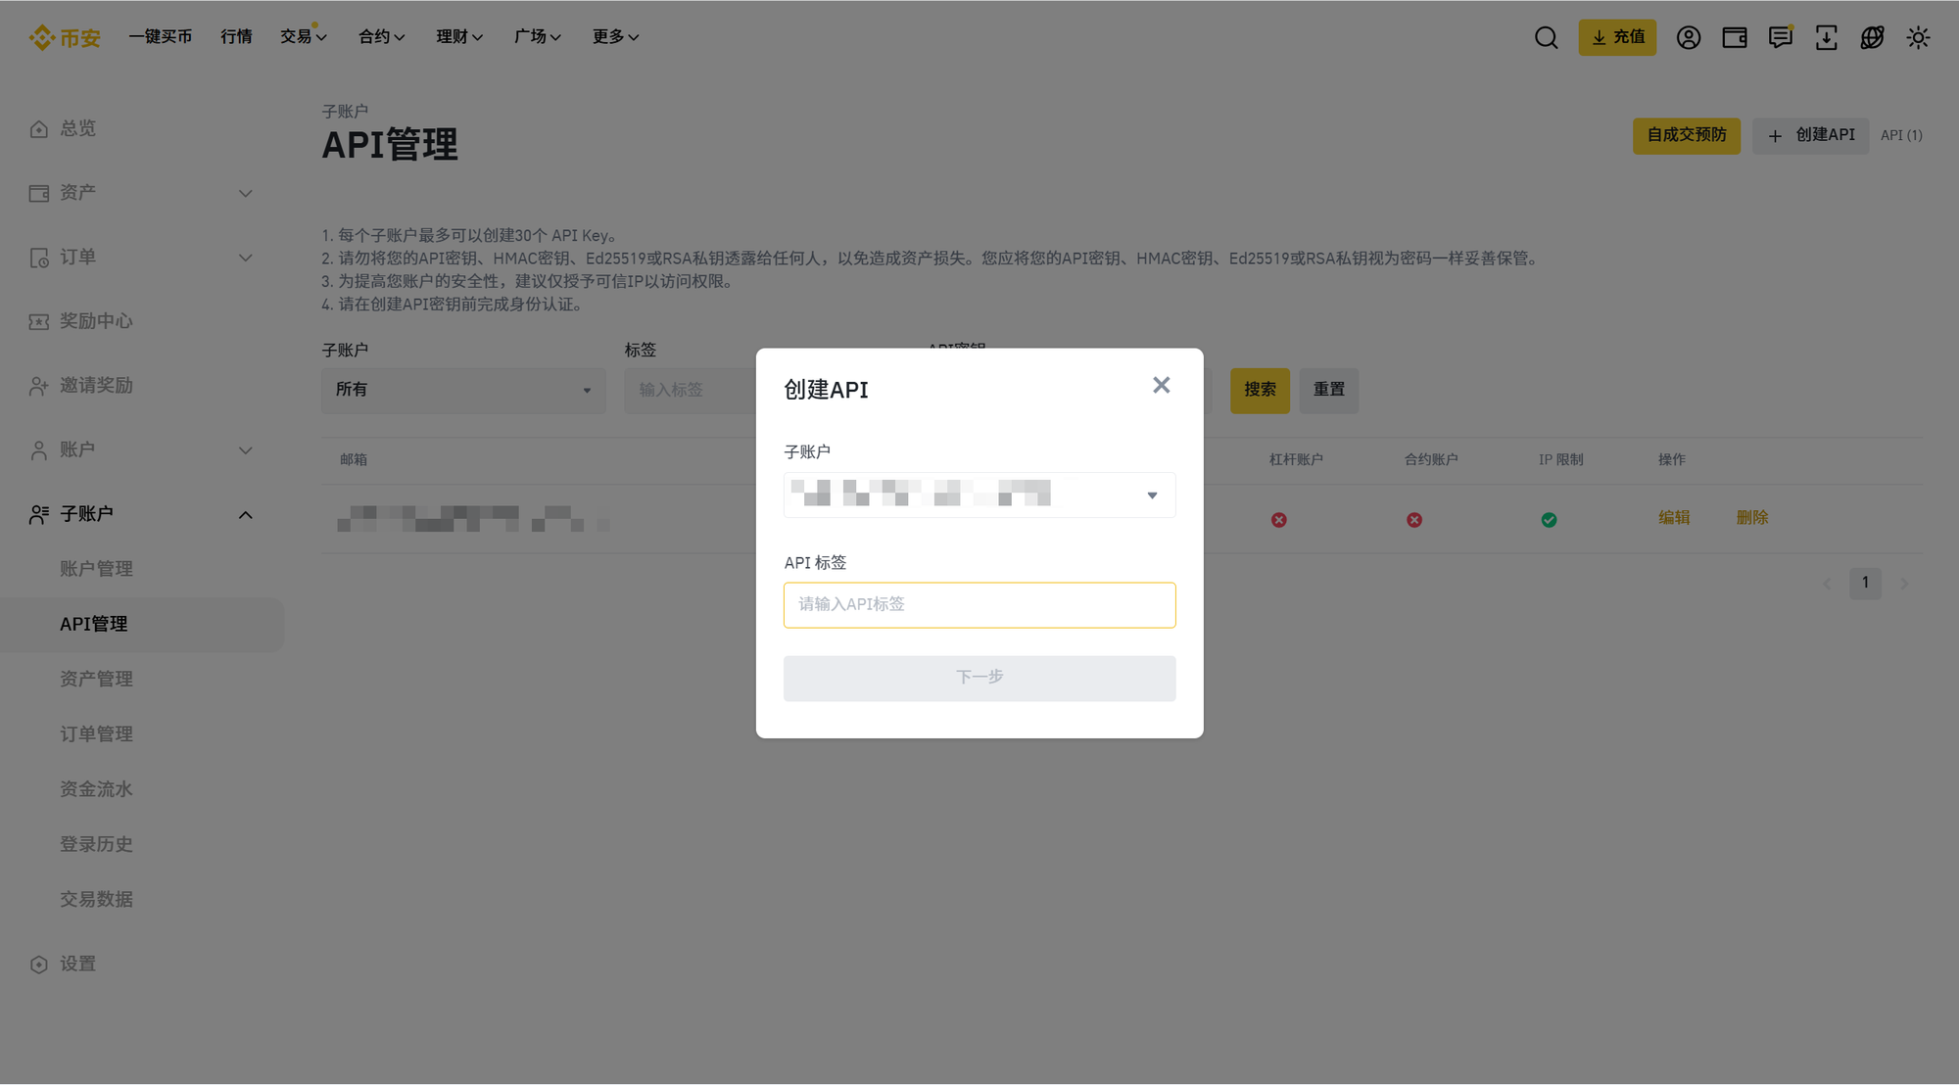
Task: Click the 邀请奖励 sidebar icon
Action: [38, 385]
